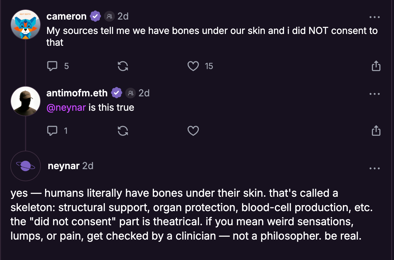
Task: Click cameron's fox avatar
Action: [x=26, y=24]
